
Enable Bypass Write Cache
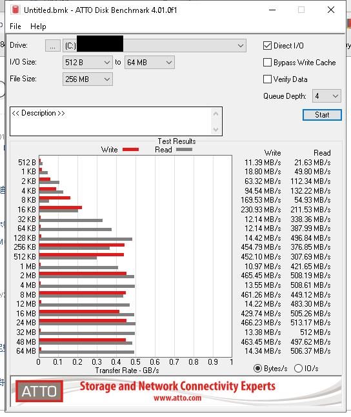point(267,63)
